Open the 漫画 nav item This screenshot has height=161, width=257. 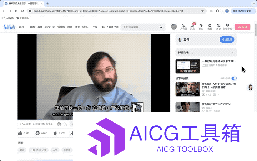click(x=70, y=27)
